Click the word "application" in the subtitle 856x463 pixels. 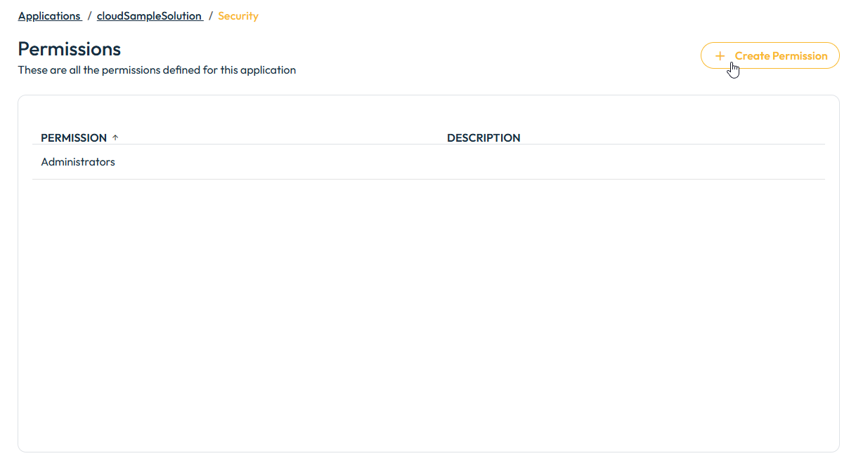click(268, 70)
